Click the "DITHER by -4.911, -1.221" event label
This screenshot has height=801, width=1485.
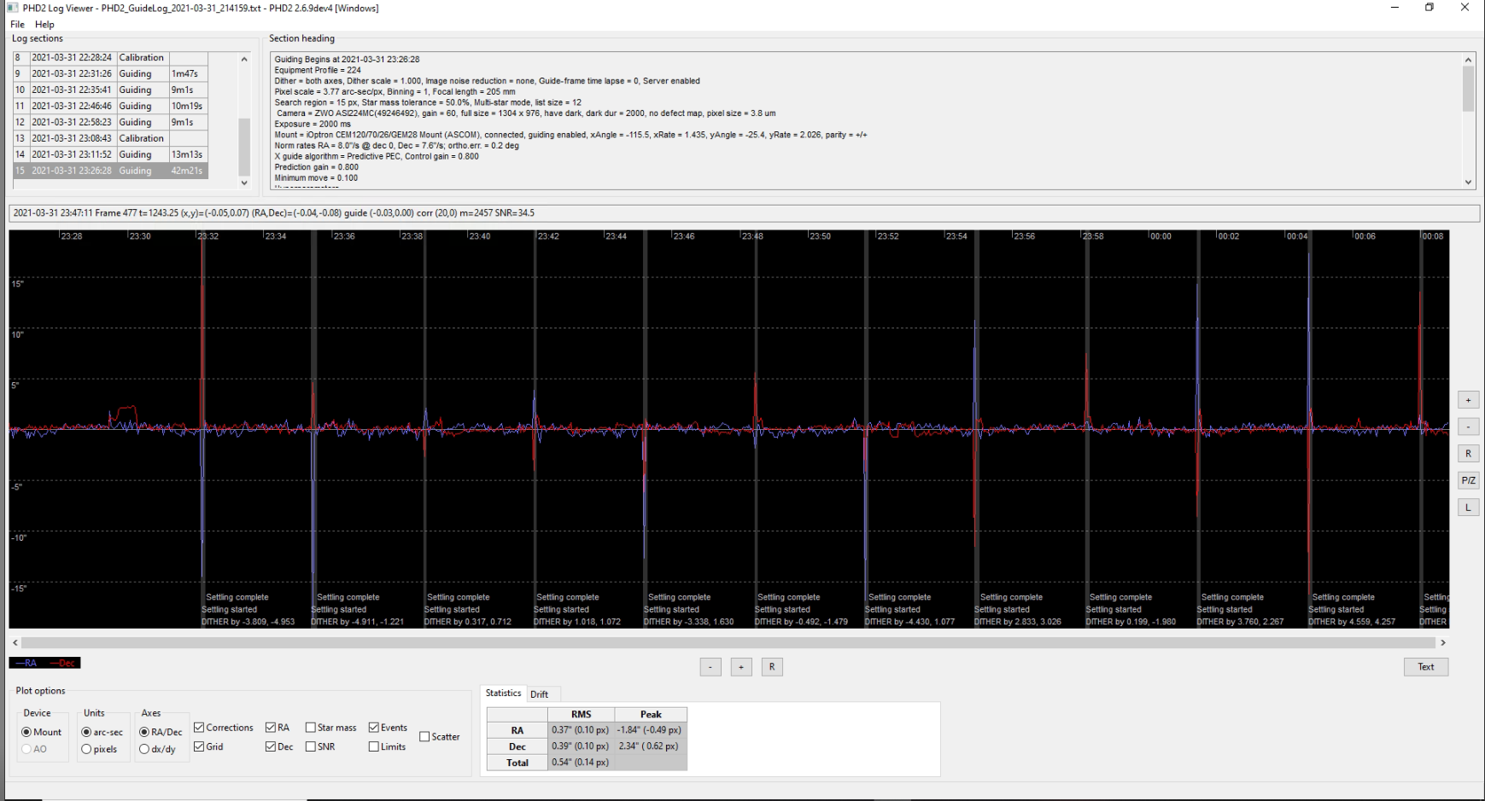coord(357,622)
